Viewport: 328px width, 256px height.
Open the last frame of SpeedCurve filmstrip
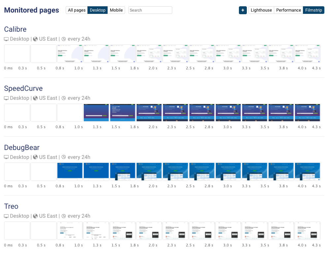307,113
